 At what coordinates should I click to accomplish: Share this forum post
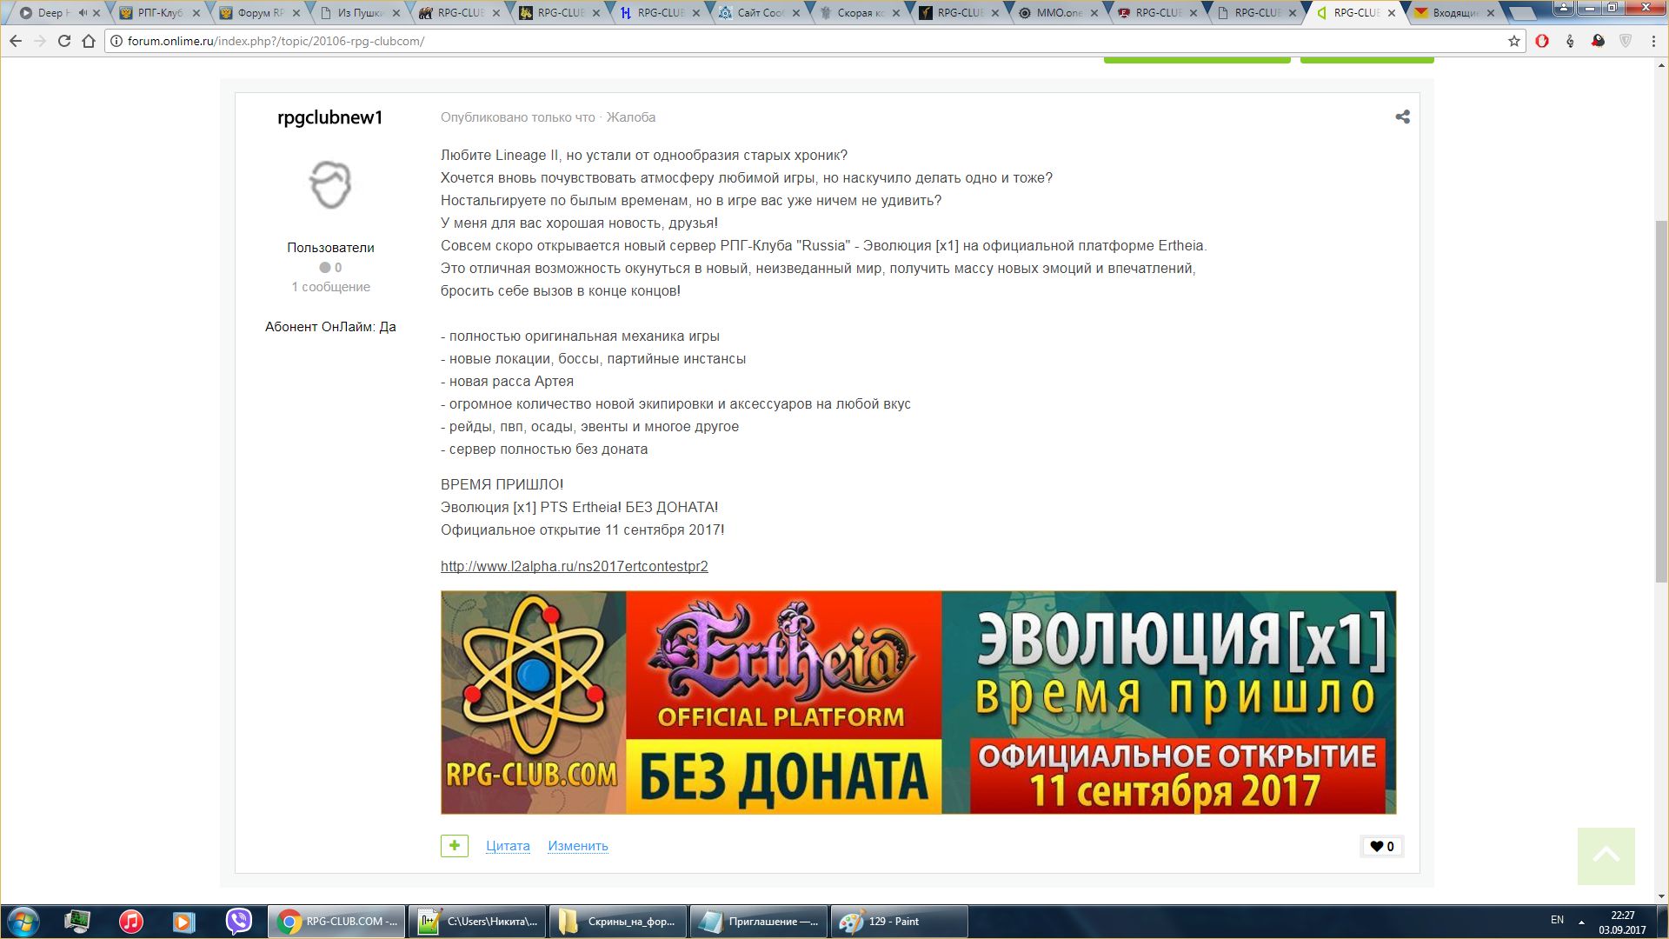(x=1402, y=117)
